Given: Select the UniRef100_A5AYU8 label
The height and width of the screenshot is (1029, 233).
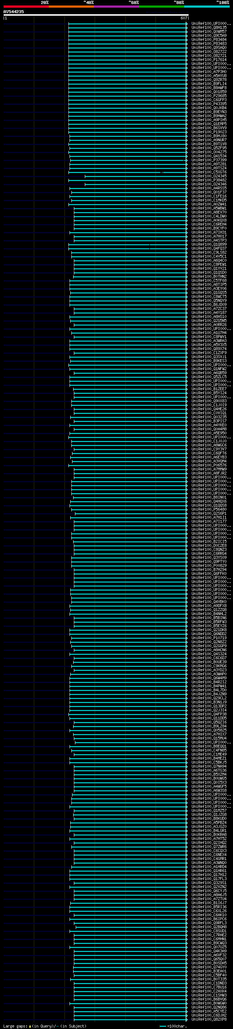Looking at the screenshot, I should 209,76.
